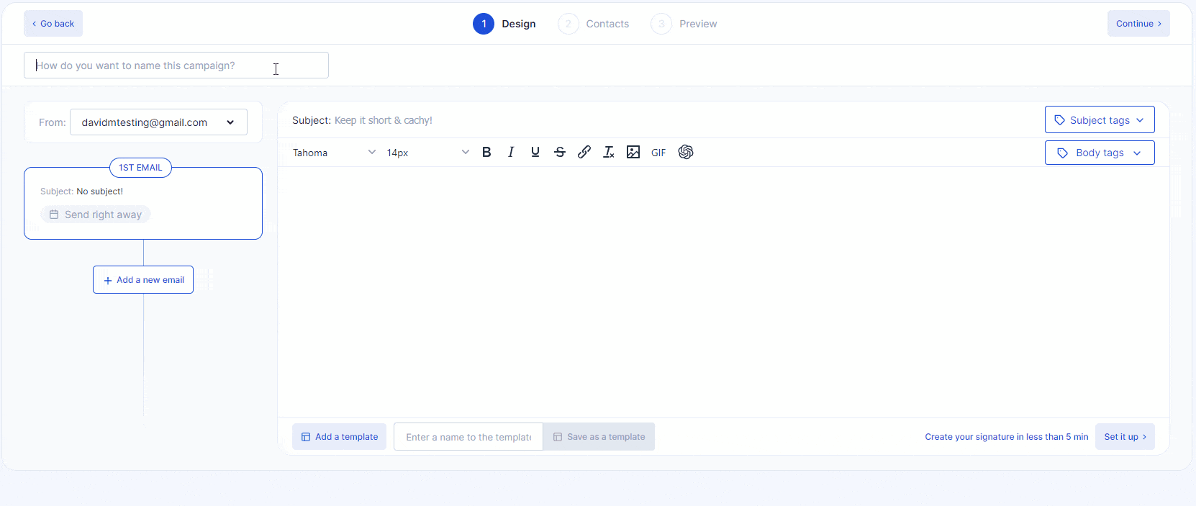This screenshot has width=1196, height=506.
Task: Insert an image into the email body
Action: [x=633, y=152]
